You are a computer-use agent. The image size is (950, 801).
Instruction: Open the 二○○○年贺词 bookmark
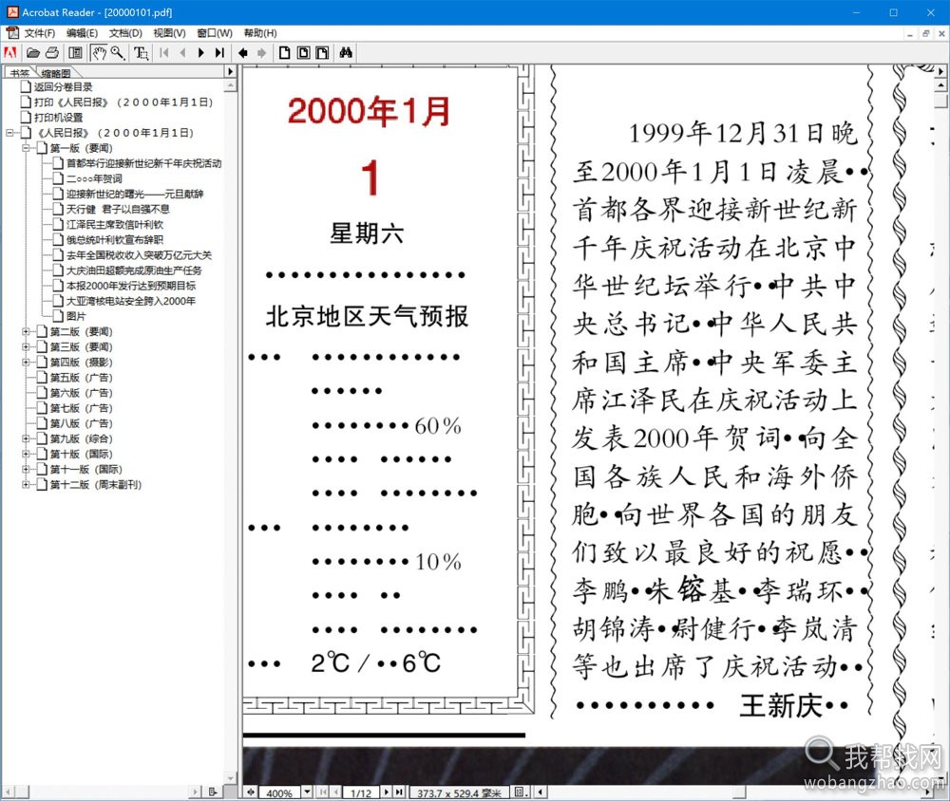point(94,178)
